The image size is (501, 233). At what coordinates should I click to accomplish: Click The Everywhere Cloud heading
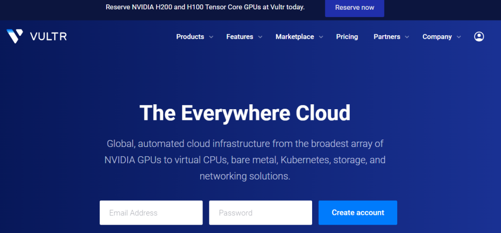pos(245,113)
